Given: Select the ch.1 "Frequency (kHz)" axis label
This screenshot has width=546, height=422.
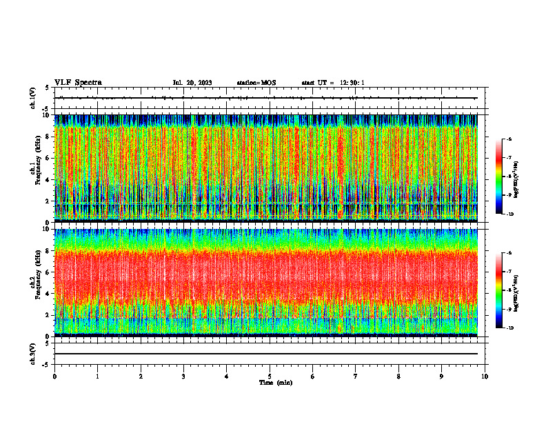Looking at the screenshot, I should tap(38, 160).
